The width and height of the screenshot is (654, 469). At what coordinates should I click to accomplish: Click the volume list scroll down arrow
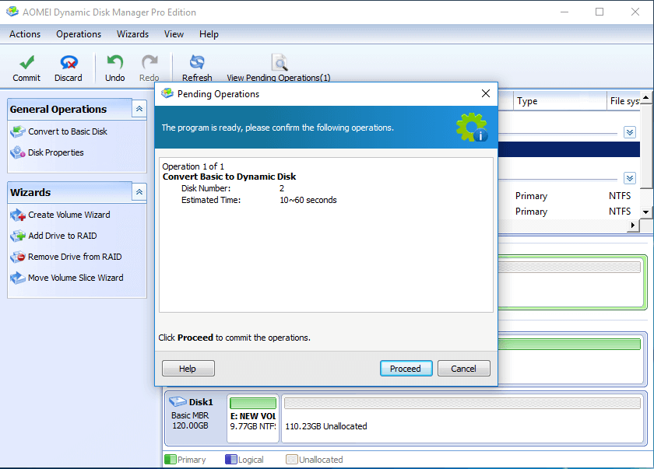click(x=646, y=212)
